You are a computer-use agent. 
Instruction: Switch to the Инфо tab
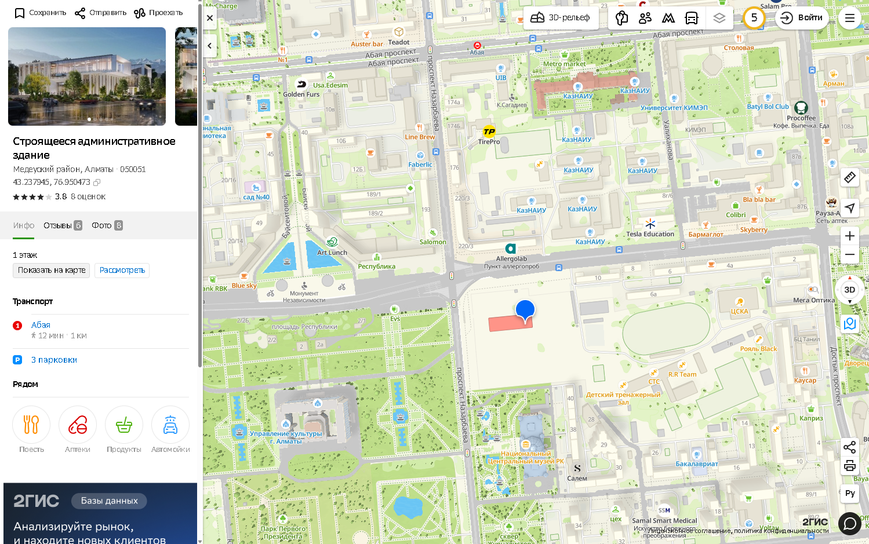click(24, 225)
